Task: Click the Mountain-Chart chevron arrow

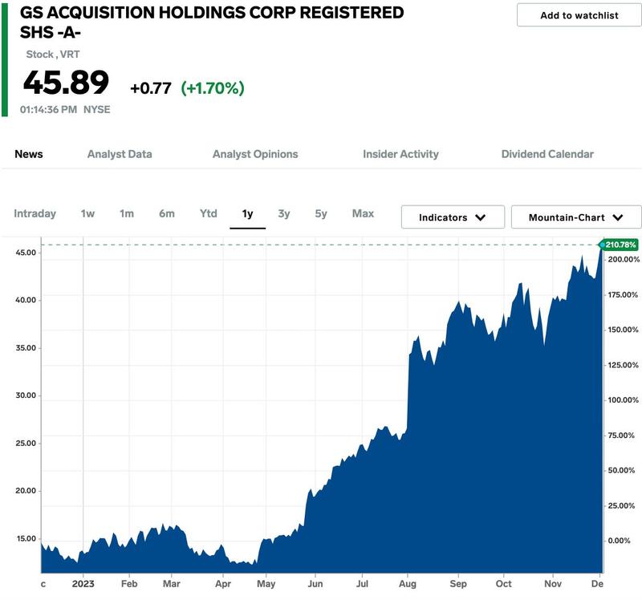Action: (618, 217)
